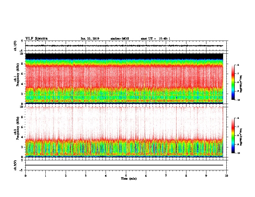This screenshot has height=197, width=255.
Task: Click the "VLF Spectra" plot title
Action: 36,39
